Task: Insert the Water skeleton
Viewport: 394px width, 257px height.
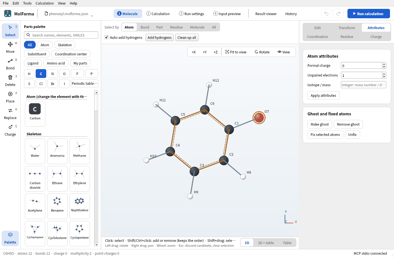Action: click(35, 151)
